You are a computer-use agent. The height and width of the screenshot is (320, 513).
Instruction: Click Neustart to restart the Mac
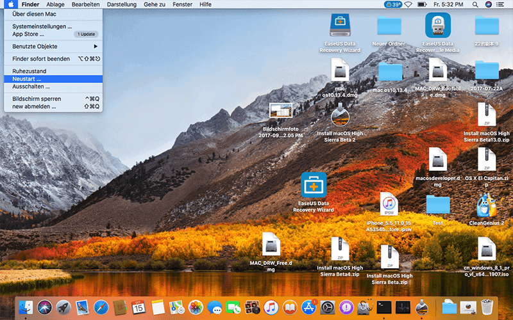53,79
